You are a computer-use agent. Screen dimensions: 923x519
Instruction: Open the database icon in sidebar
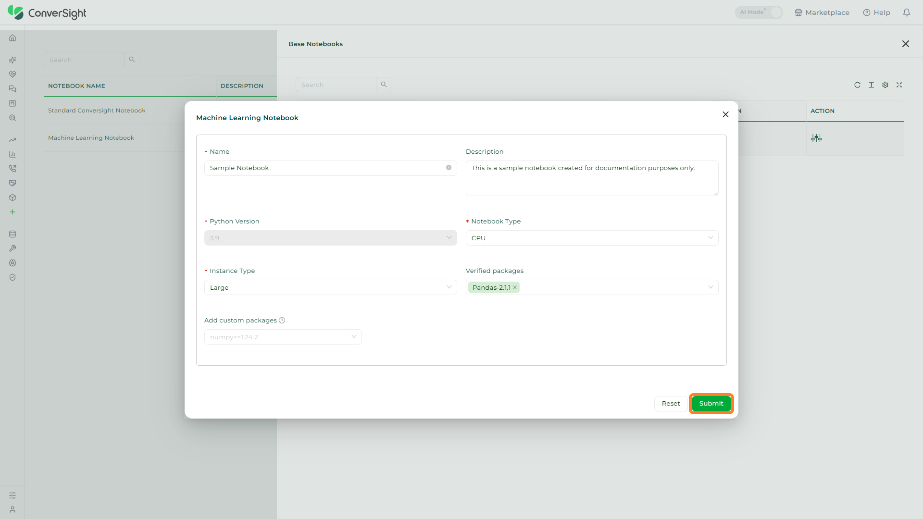[12, 234]
